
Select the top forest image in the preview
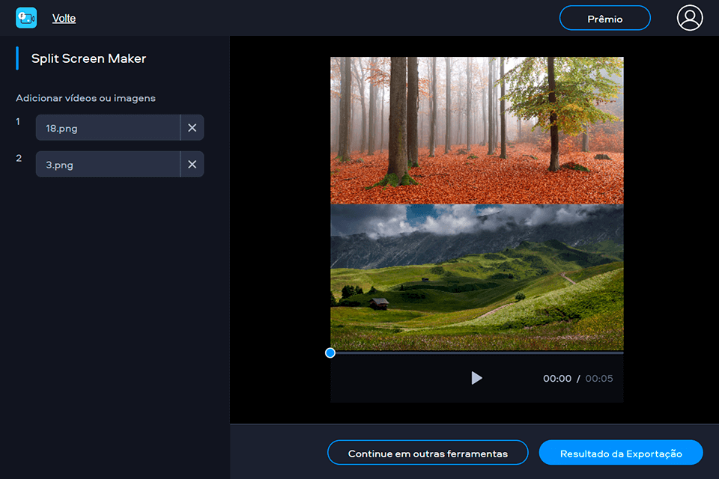point(476,130)
